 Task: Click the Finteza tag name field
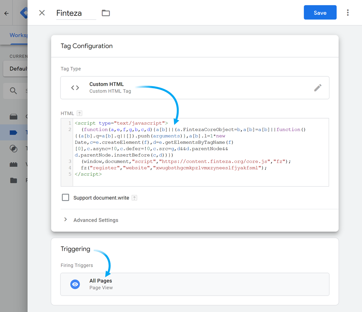(x=76, y=13)
